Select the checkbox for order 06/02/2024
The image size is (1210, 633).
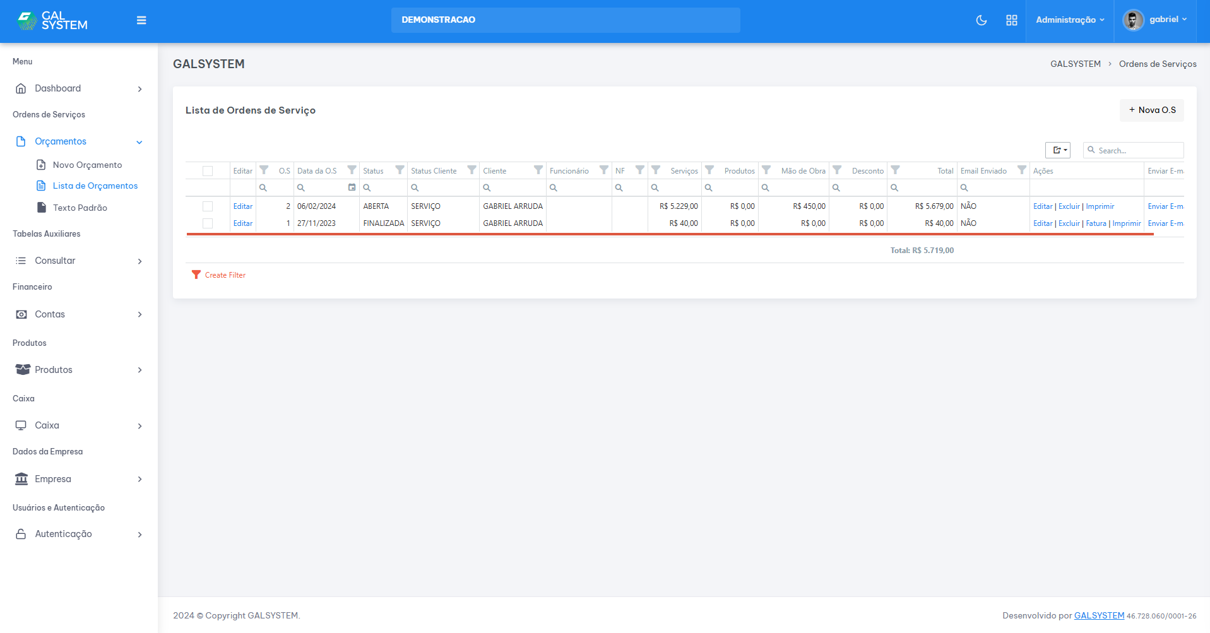pyautogui.click(x=208, y=206)
